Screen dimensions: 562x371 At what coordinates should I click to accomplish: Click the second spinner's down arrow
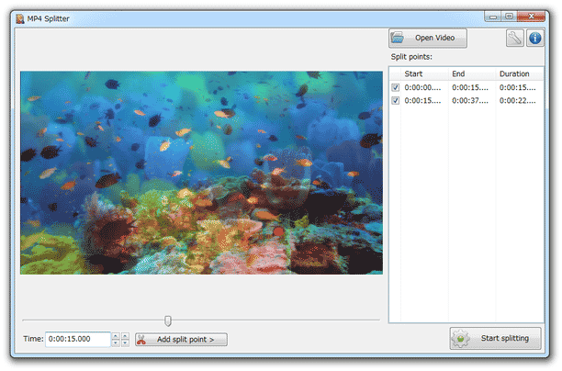point(125,343)
